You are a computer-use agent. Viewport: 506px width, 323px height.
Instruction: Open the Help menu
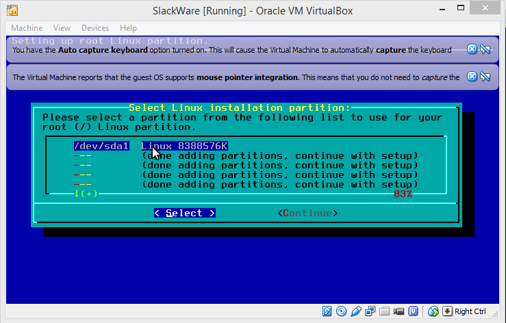click(129, 28)
